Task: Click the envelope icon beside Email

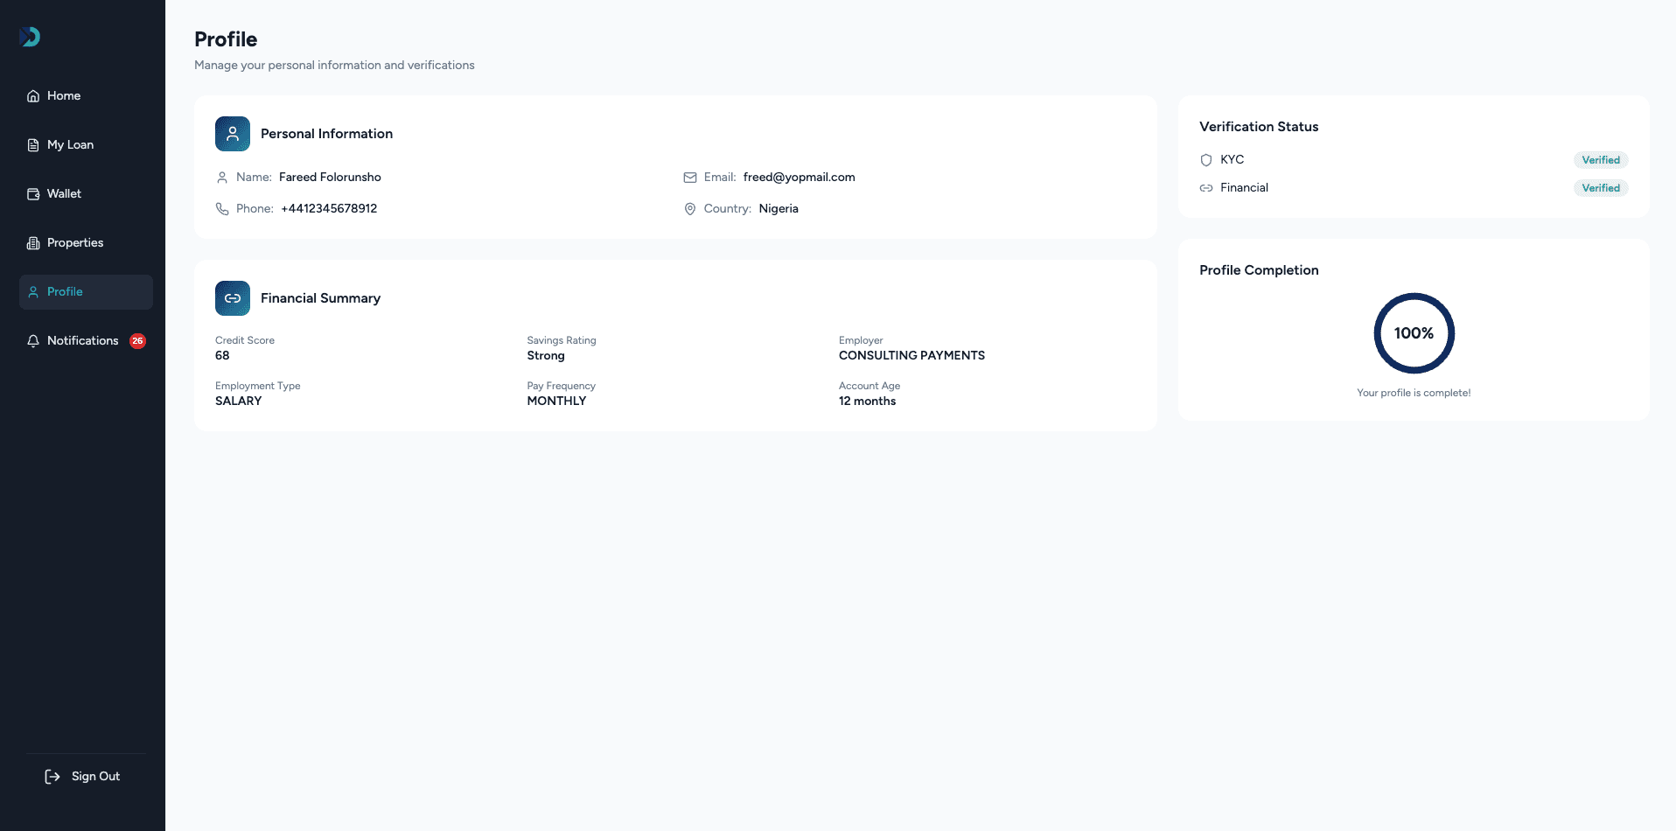Action: click(x=690, y=178)
